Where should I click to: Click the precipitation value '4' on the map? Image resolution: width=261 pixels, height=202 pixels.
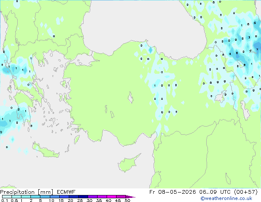[x=230, y=54]
